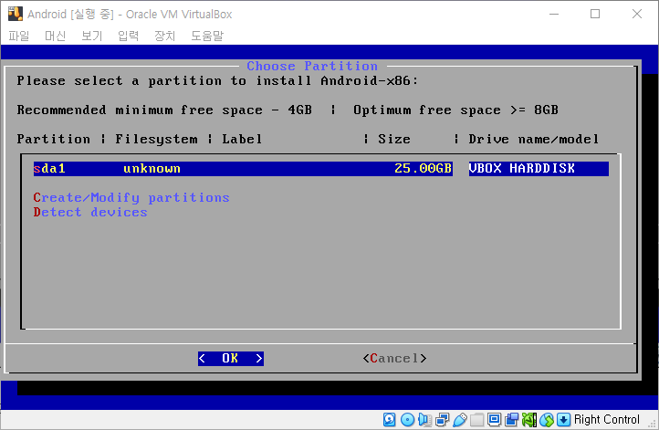The width and height of the screenshot is (659, 430).
Task: Maximize the VirtualBox window
Action: (595, 14)
